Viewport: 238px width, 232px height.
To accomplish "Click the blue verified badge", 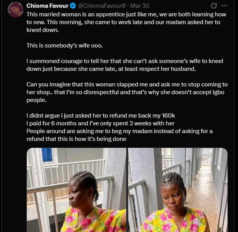I will click(x=72, y=6).
